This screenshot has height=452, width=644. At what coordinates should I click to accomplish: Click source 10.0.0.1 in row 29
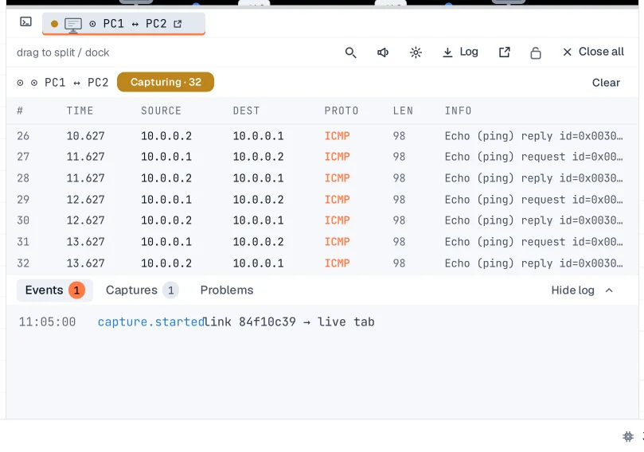(166, 200)
